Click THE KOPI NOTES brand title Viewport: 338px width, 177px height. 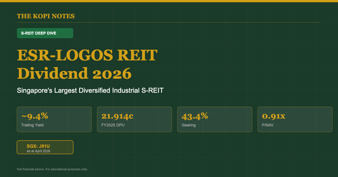pos(46,16)
